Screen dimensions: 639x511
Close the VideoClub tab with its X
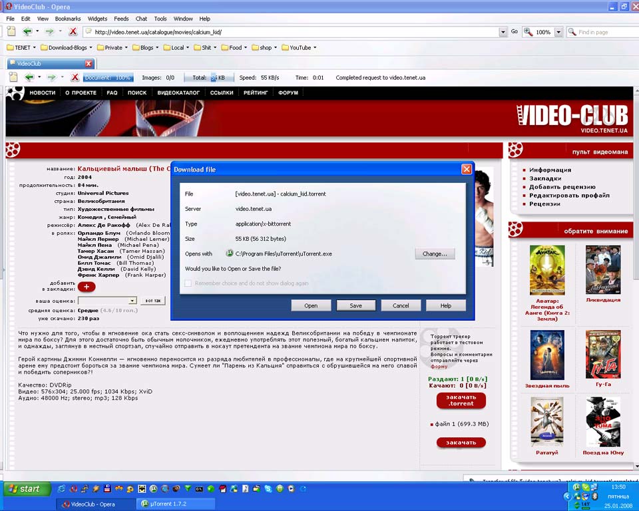coord(89,64)
